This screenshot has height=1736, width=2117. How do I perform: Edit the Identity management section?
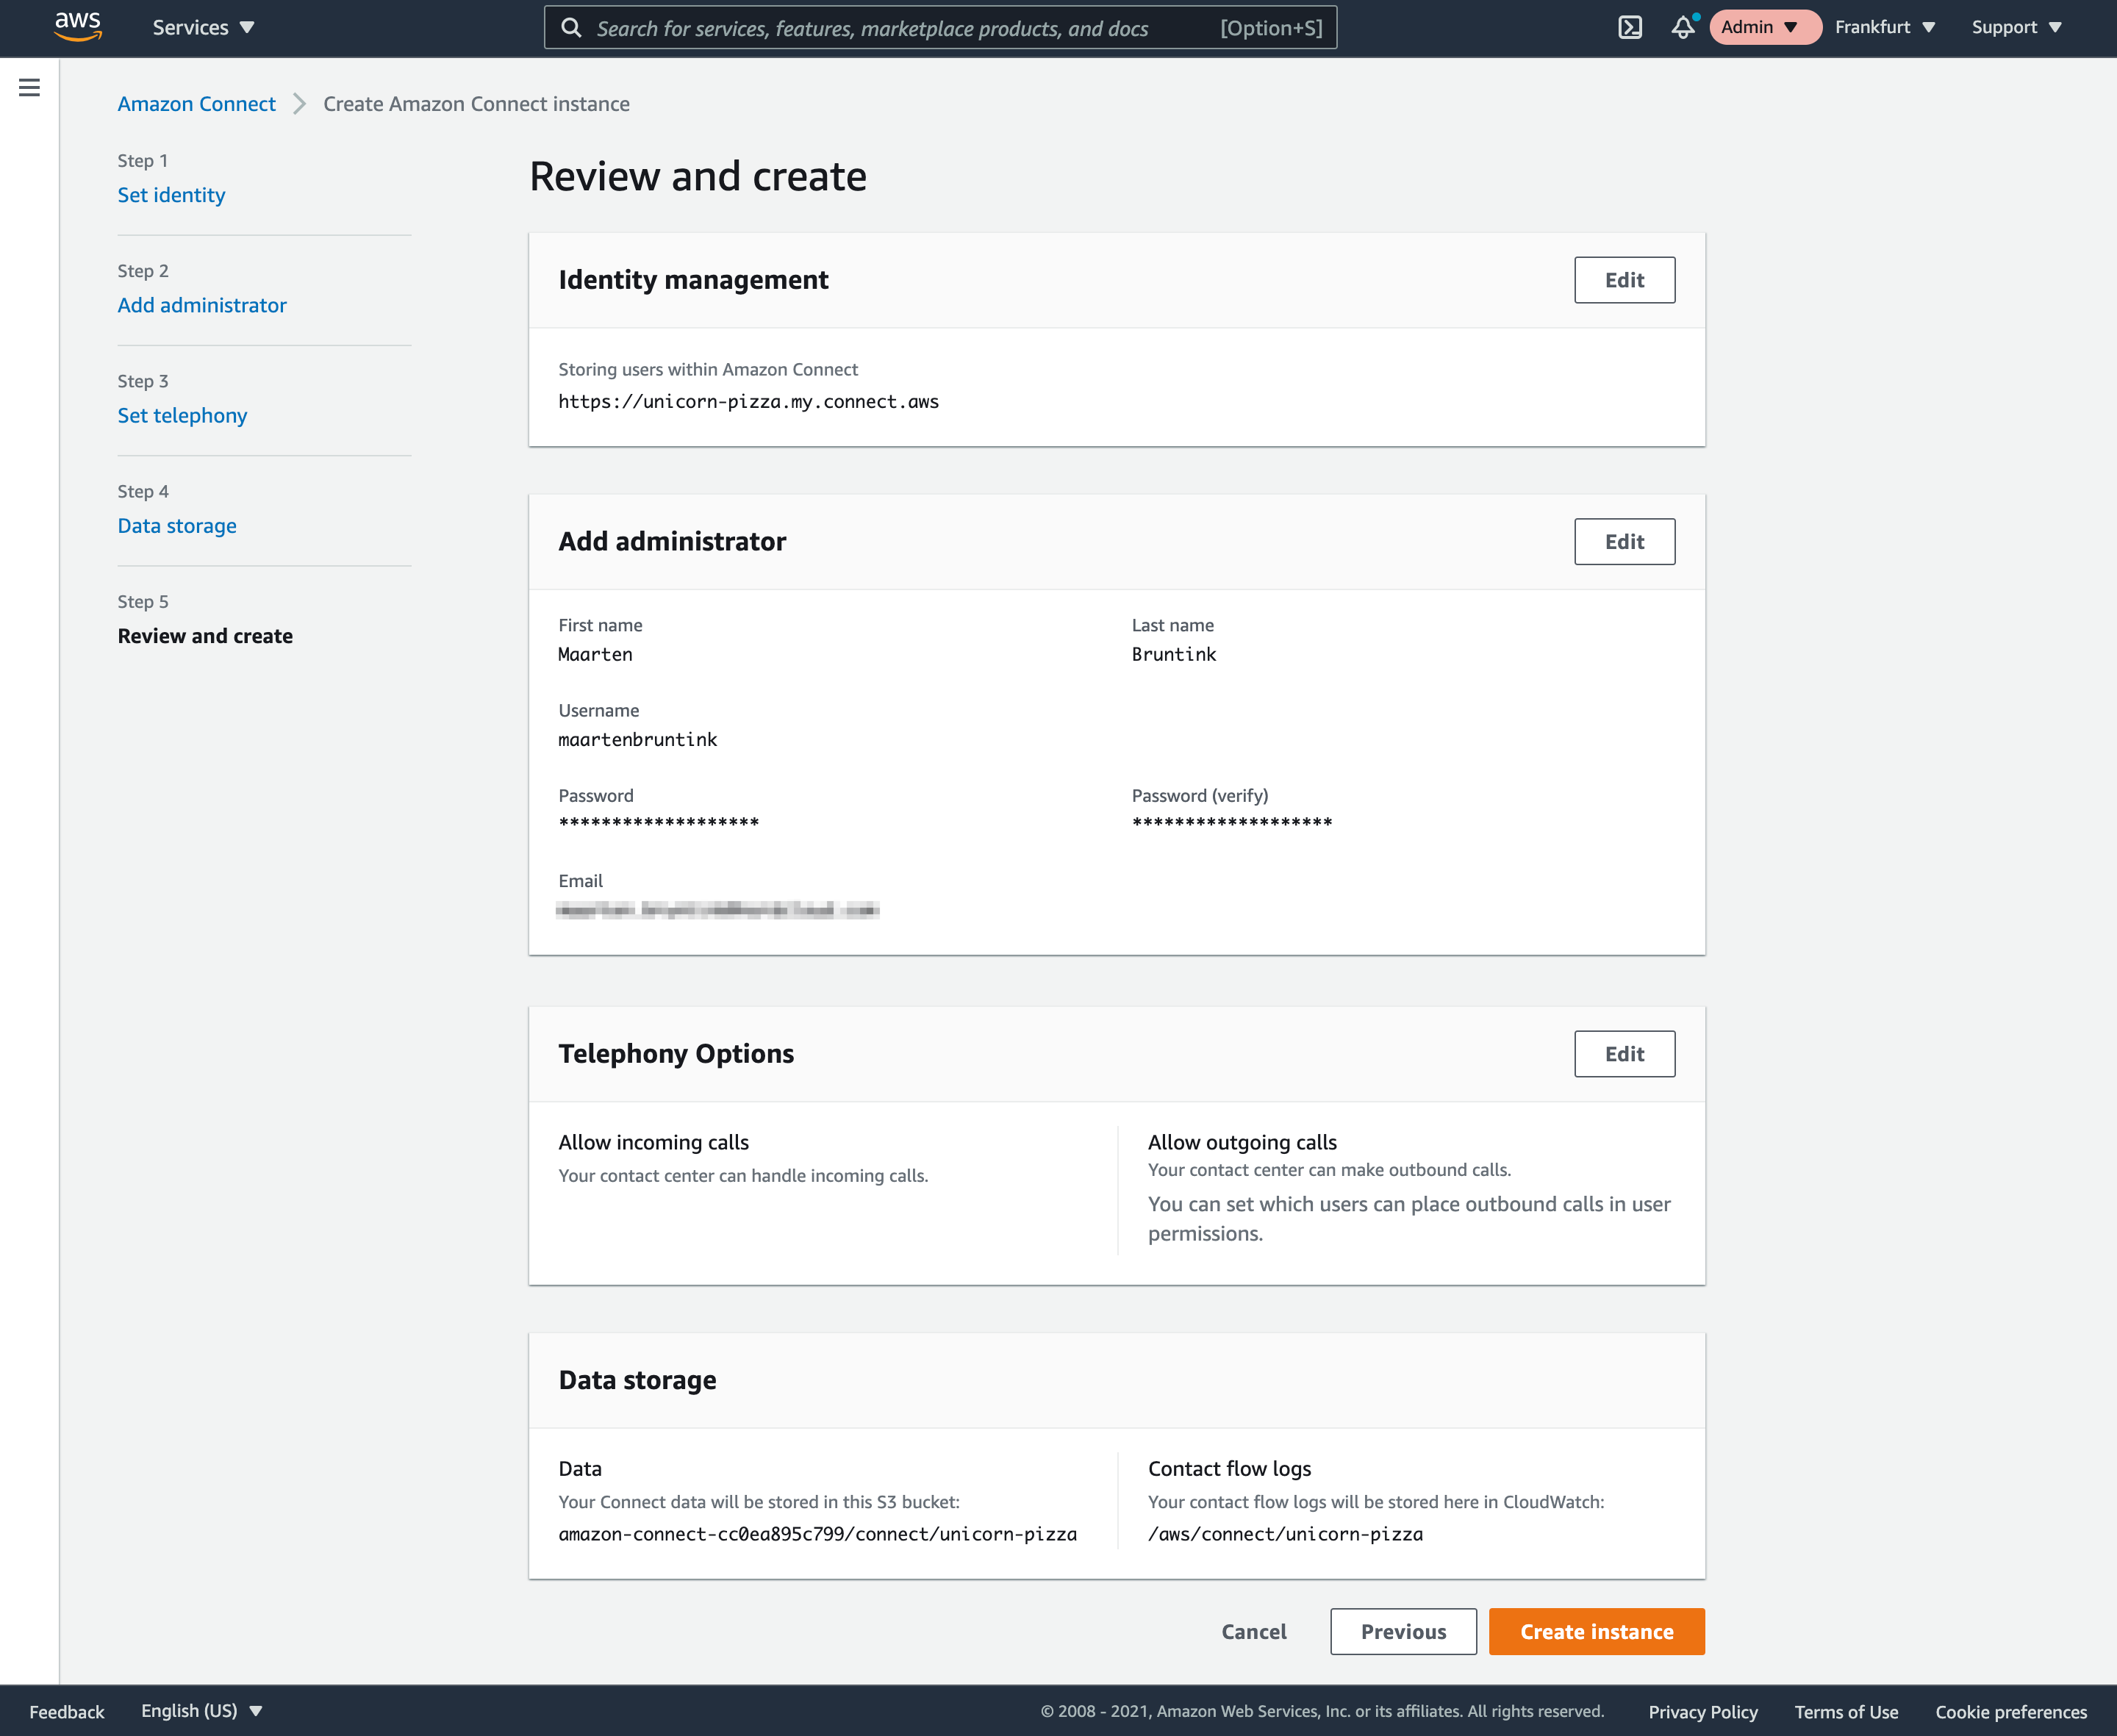pyautogui.click(x=1624, y=280)
